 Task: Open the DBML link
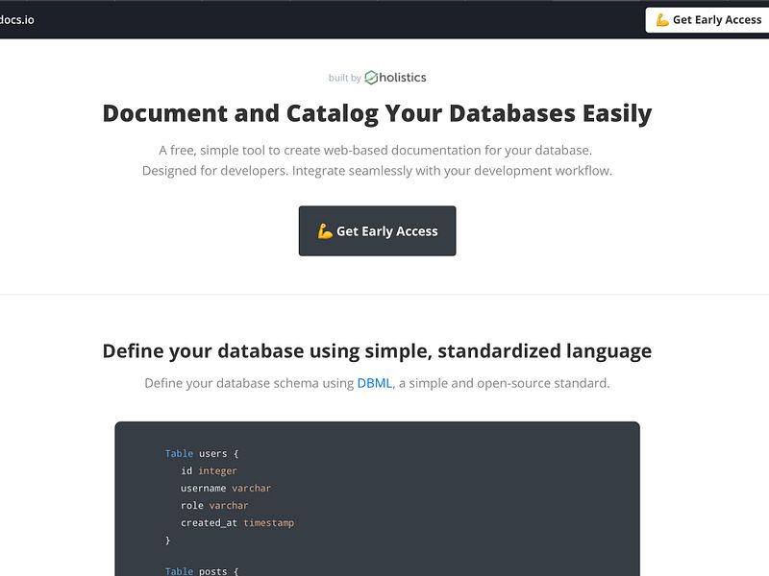point(375,383)
